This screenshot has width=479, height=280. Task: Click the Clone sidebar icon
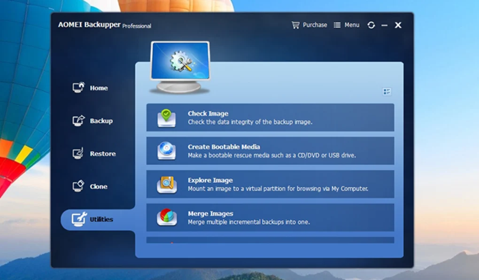(78, 187)
